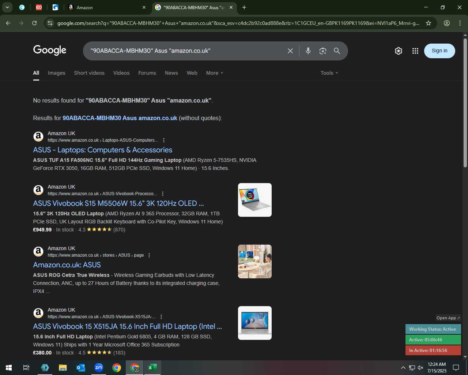Switch to News results tab
The height and width of the screenshot is (375, 468).
click(171, 73)
